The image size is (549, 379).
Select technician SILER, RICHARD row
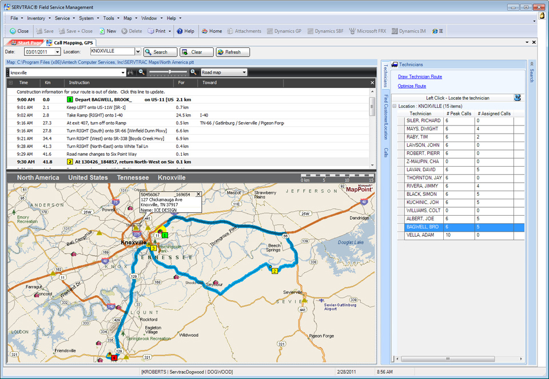pyautogui.click(x=461, y=120)
